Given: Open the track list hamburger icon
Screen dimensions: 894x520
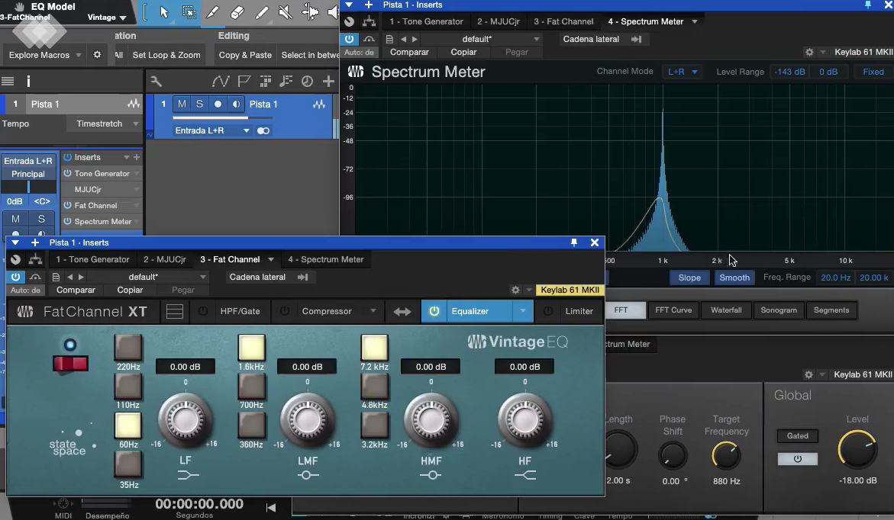Looking at the screenshot, I should coord(8,81).
